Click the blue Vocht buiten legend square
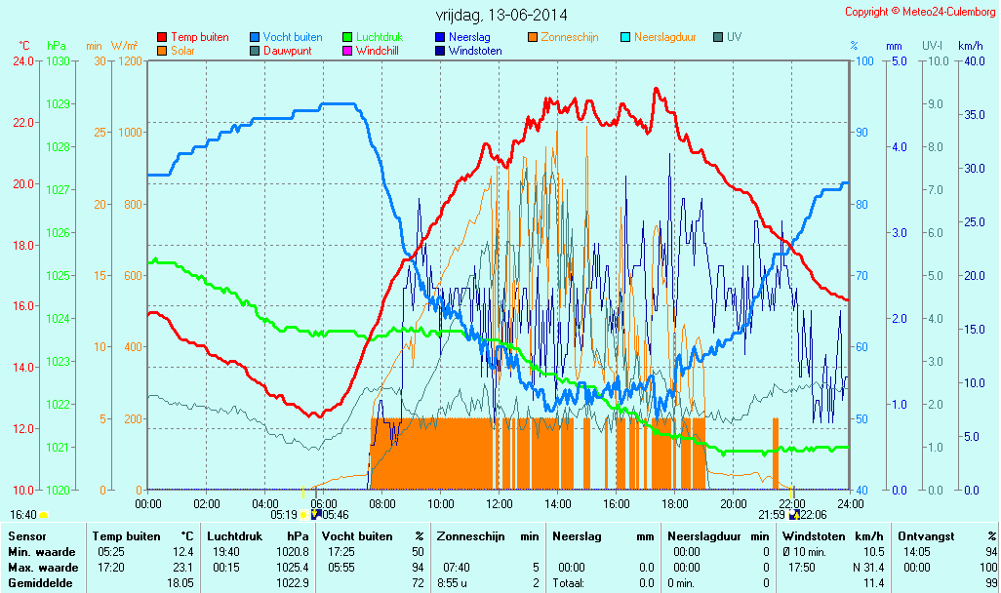Screen dimensions: 1001x593 (255, 37)
